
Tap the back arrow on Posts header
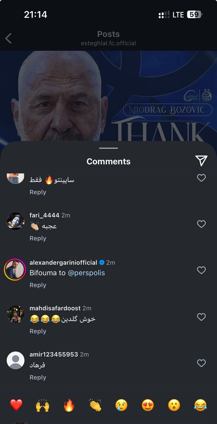9,38
